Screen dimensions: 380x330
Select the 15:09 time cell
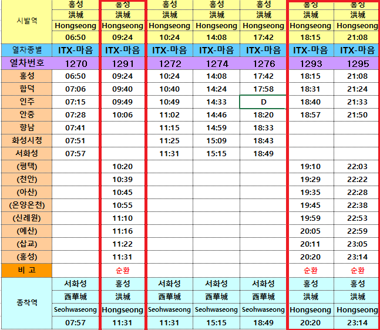(x=217, y=140)
